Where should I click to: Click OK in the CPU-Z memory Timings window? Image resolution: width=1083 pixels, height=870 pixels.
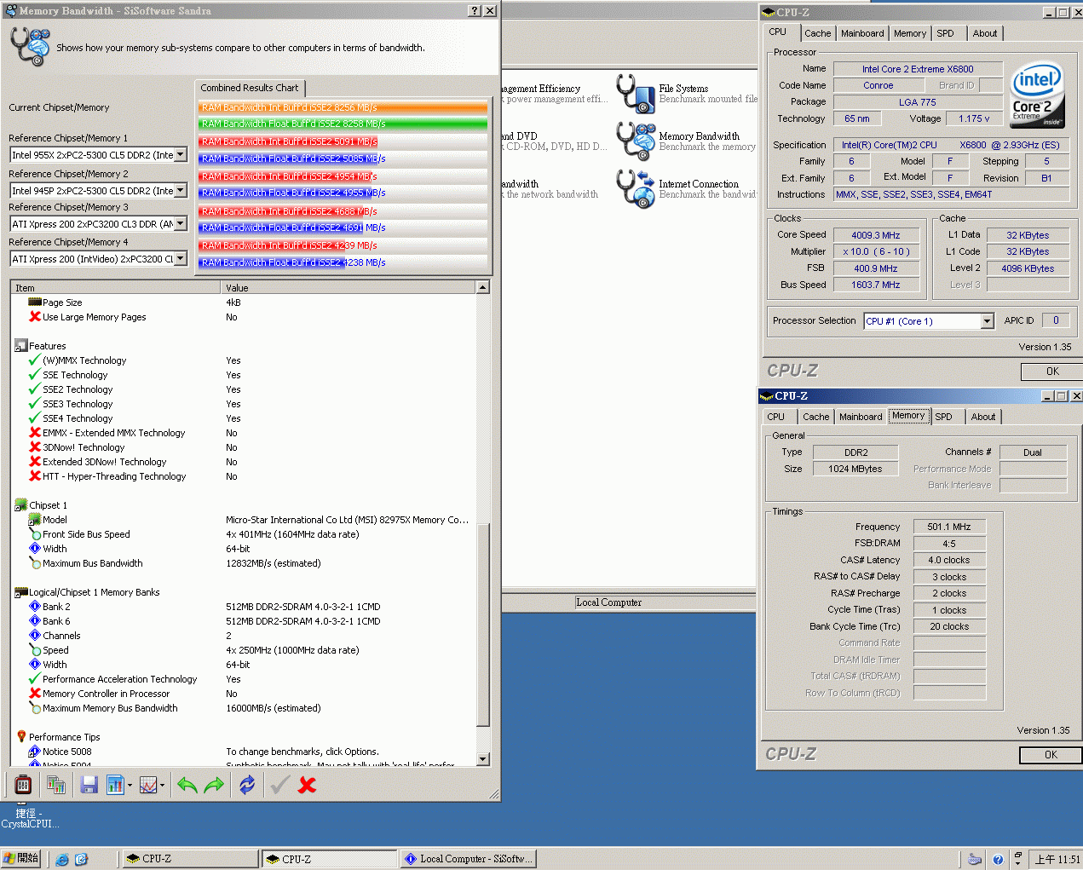(1051, 755)
